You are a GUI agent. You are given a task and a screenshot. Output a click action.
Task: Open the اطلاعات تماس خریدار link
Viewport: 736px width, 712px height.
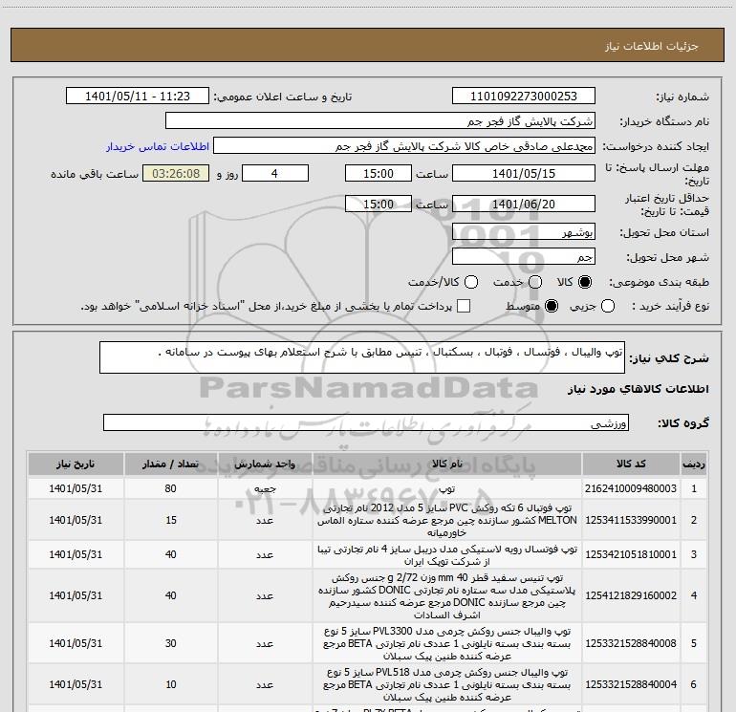pyautogui.click(x=158, y=146)
